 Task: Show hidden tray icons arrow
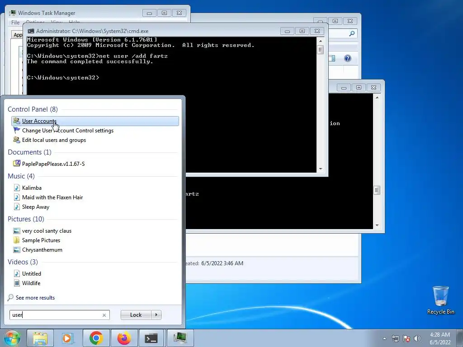[384, 338]
